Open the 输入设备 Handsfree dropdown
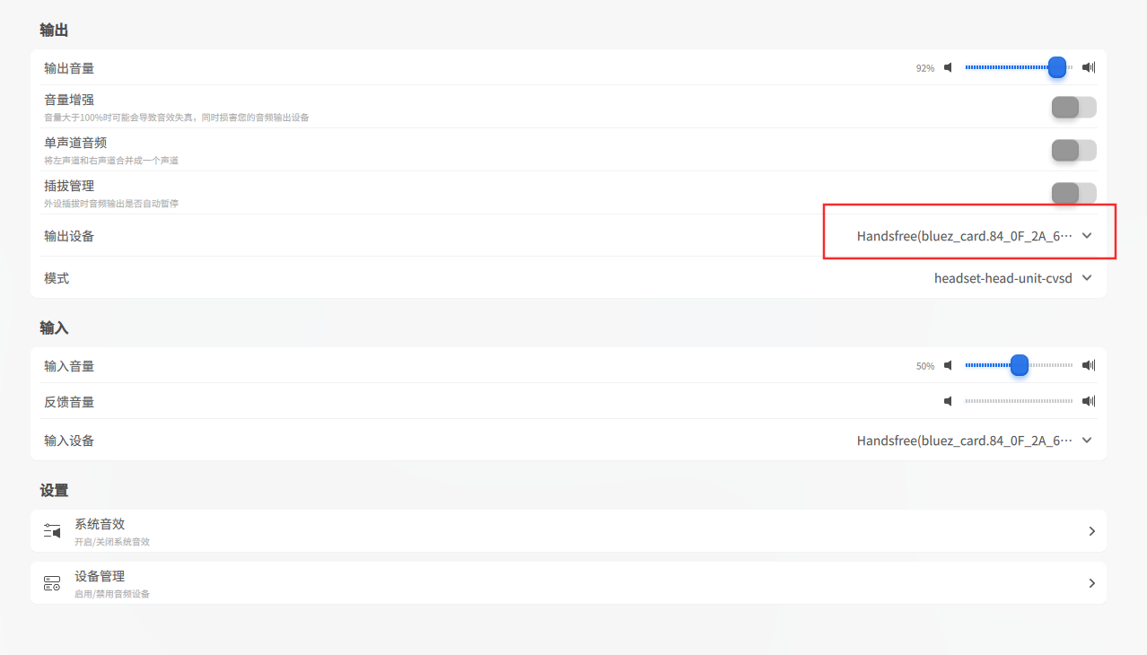The height and width of the screenshot is (655, 1147). tap(974, 441)
